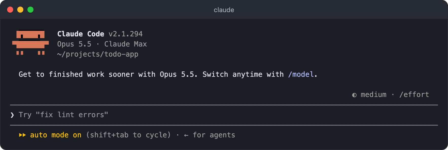Viewport: 448px width, 150px height.
Task: Toggle the auto mode on indicator
Action: pyautogui.click(x=56, y=135)
